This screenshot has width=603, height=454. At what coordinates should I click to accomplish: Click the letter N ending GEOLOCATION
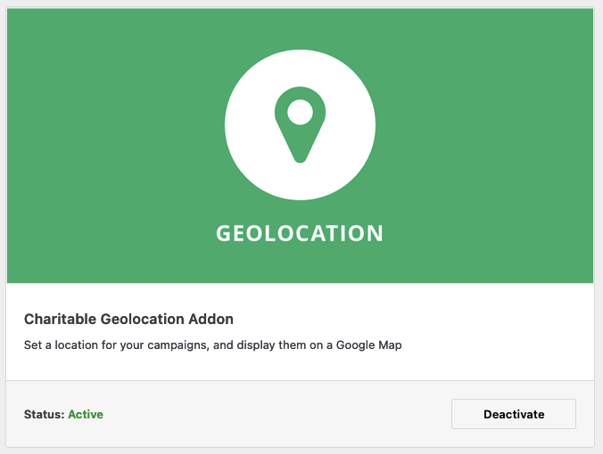375,233
